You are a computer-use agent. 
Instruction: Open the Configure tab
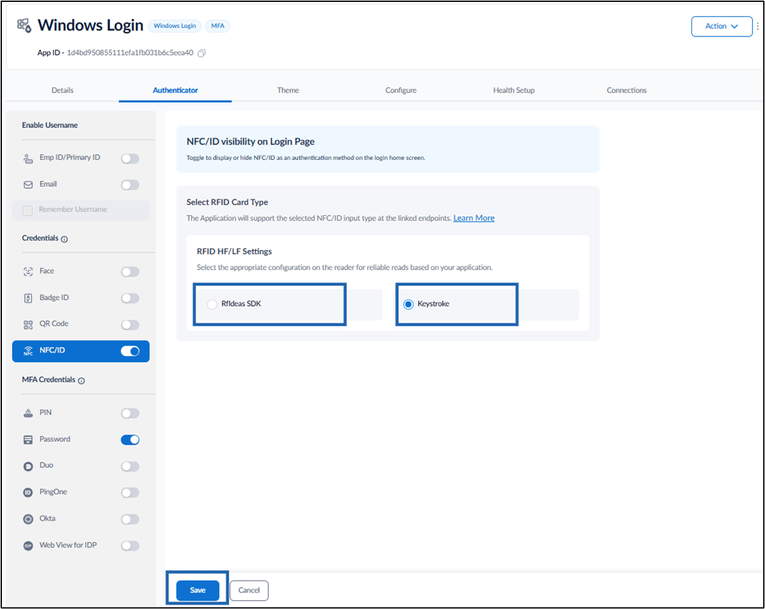(400, 90)
